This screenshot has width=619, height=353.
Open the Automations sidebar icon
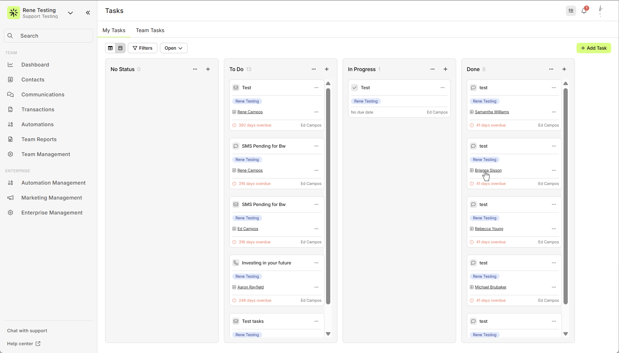coord(10,124)
